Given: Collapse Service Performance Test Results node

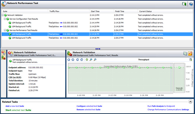Looking at the screenshot, I should pos(5,30).
